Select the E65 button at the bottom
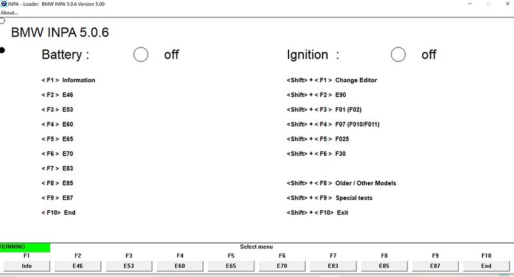514x277 pixels. pyautogui.click(x=231, y=266)
